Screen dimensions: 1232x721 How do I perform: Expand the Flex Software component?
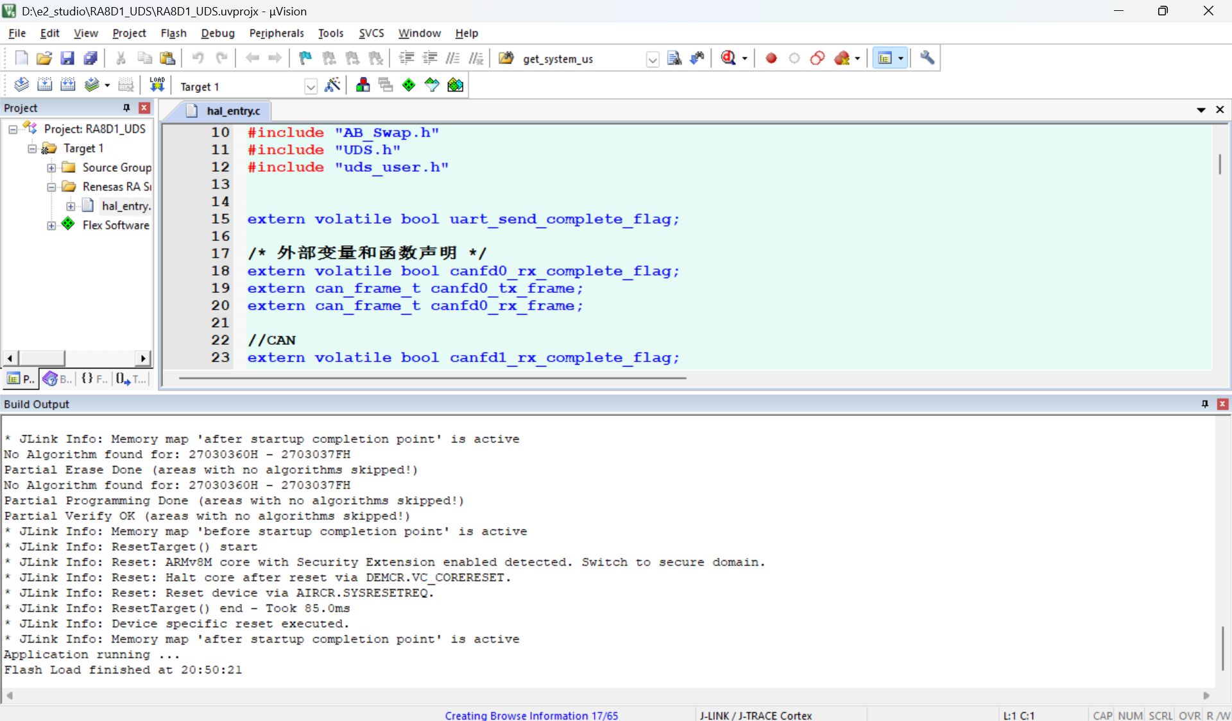(51, 226)
